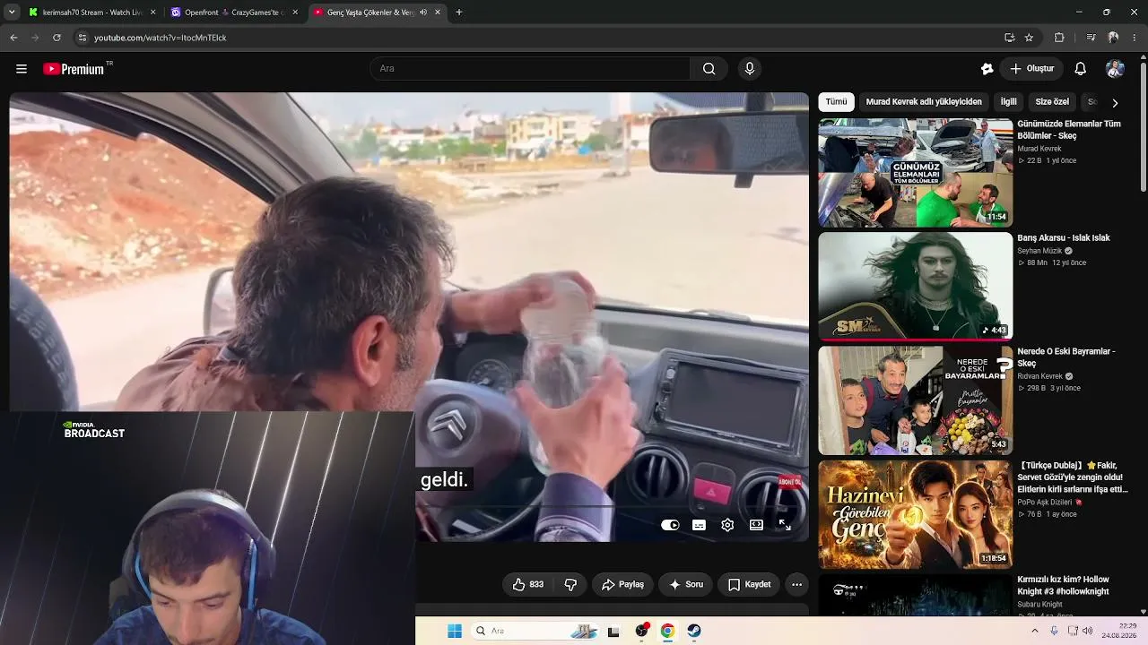Open Nerede O Eski Bayramlar title
The width and height of the screenshot is (1148, 645).
1066,357
